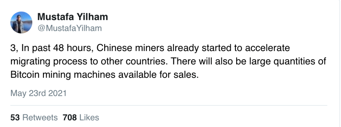Image resolution: width=341 pixels, height=127 pixels.
Task: View the 53 Retweets list
Action: point(34,118)
